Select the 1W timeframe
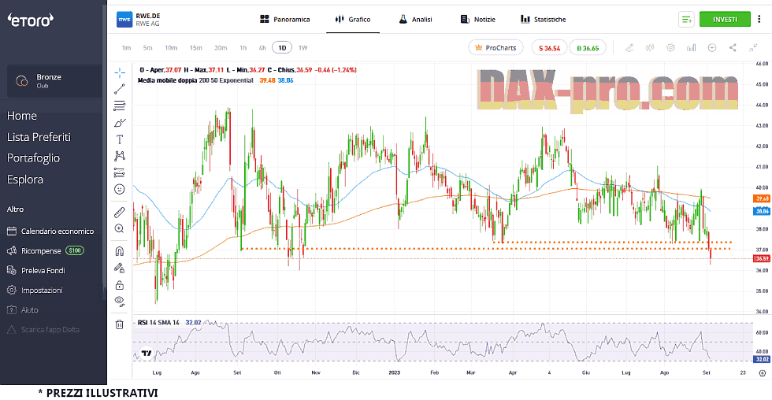The image size is (772, 400). [x=302, y=48]
